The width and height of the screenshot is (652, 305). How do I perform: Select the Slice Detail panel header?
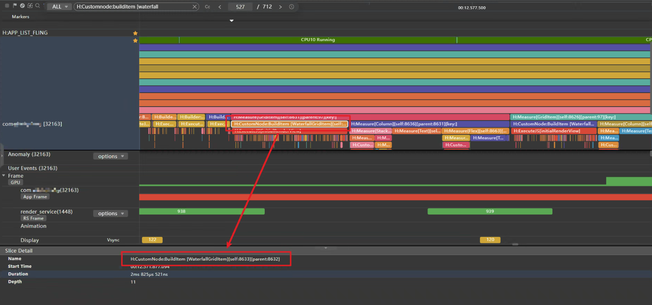tap(18, 250)
